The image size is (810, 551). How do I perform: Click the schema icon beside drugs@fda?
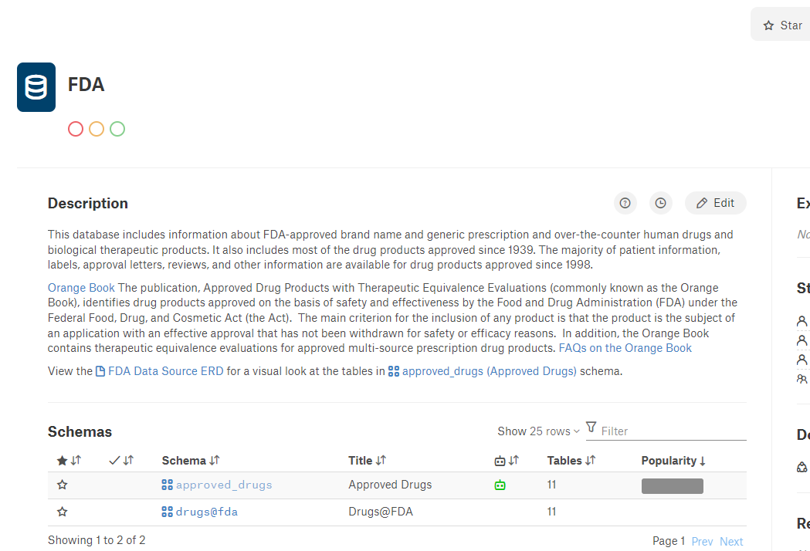tap(167, 512)
